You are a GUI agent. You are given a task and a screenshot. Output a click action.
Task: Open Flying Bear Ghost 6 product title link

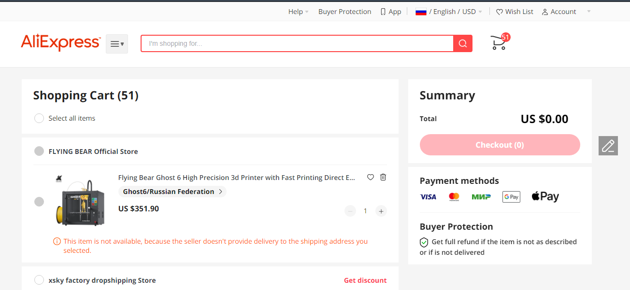click(237, 178)
